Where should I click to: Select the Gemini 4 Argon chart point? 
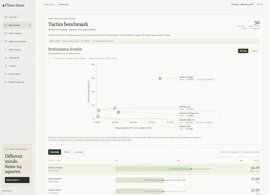(x=160, y=78)
